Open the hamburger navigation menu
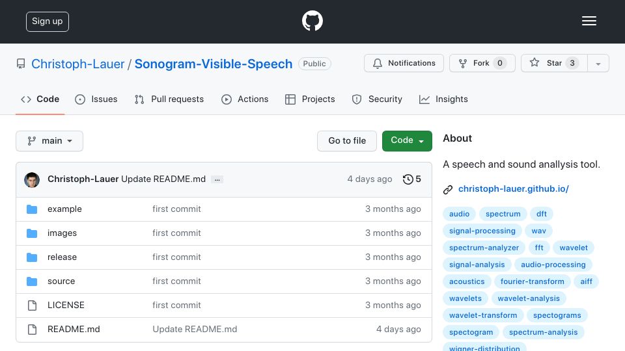625x351 pixels. point(589,21)
